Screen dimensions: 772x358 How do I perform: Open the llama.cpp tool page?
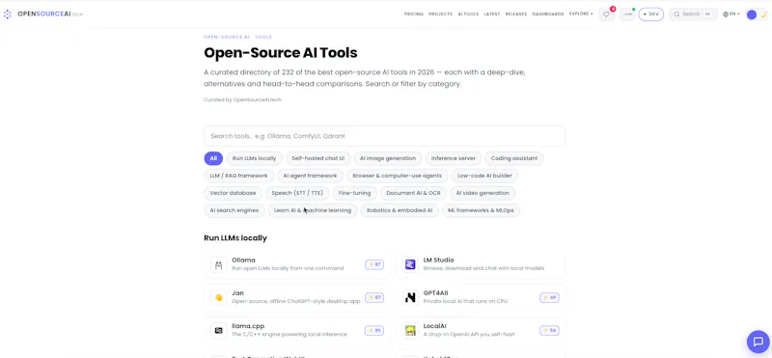tap(297, 330)
